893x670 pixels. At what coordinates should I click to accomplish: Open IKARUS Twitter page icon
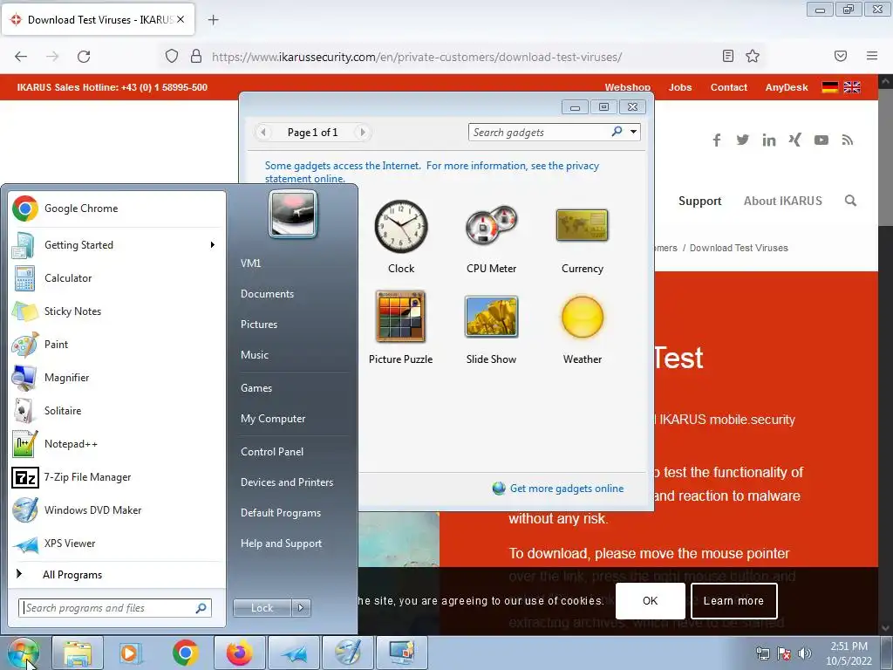coord(742,140)
